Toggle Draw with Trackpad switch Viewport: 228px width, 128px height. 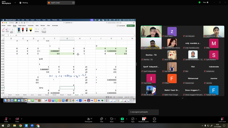tap(43, 29)
